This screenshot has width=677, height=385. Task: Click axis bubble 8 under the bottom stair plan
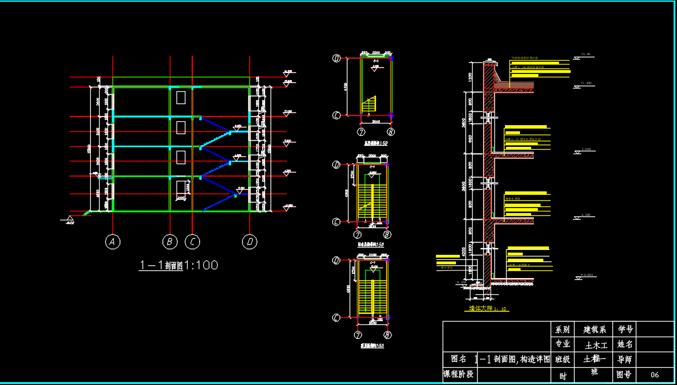click(387, 335)
